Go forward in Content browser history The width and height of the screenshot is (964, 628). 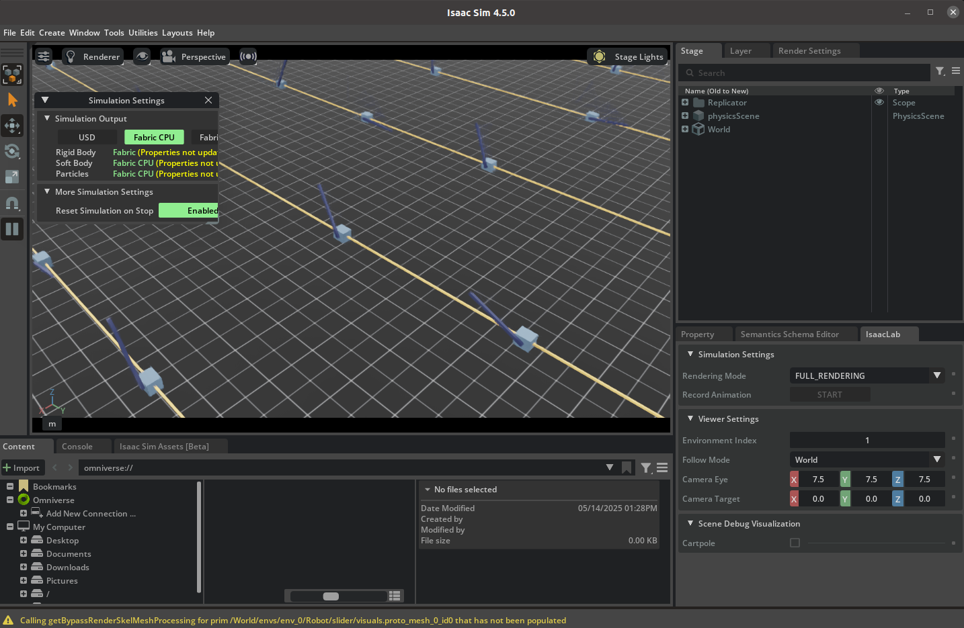pos(70,467)
